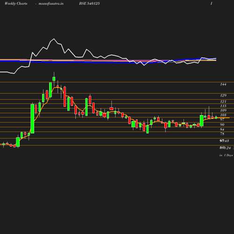Screen dimensions: 234x234
Task: Click the 'Weekly Charts' title text
Action: [x=16, y=3]
